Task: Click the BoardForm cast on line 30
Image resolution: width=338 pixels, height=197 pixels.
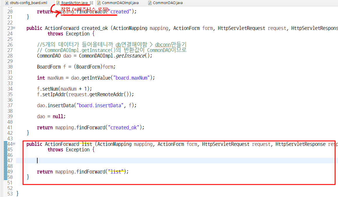Action: 88,67
